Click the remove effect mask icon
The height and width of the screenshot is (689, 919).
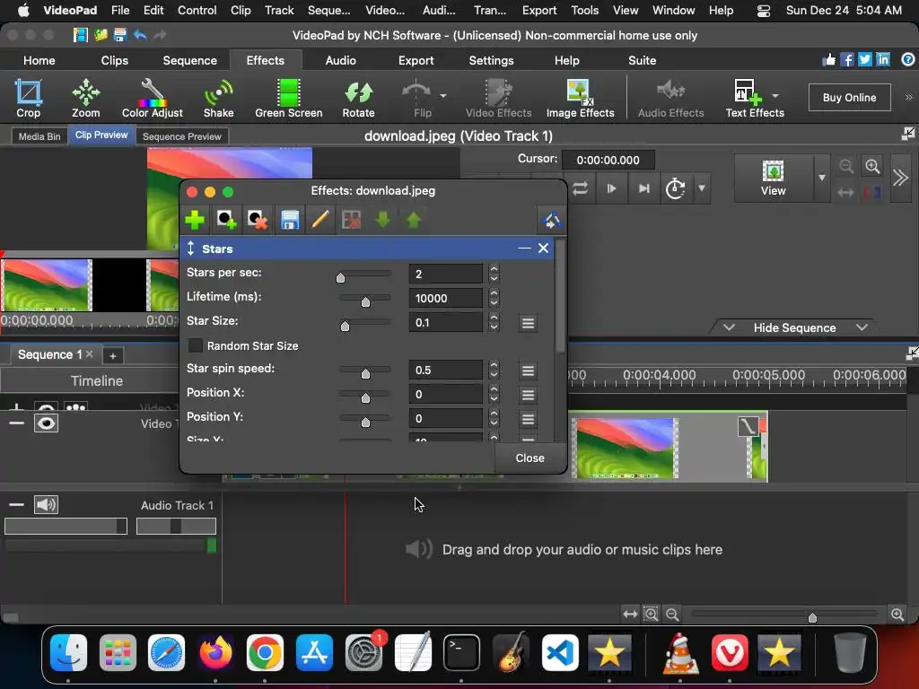pyautogui.click(x=258, y=221)
